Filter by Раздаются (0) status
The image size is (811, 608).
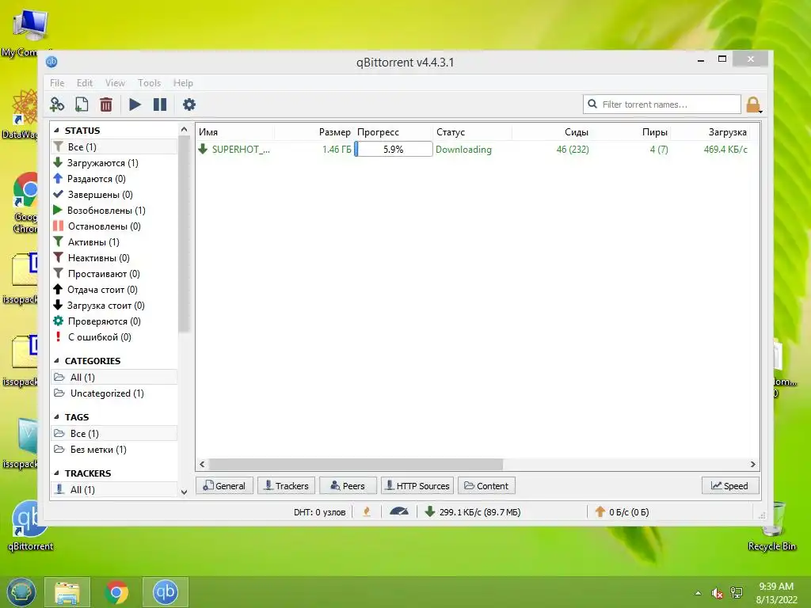click(96, 179)
